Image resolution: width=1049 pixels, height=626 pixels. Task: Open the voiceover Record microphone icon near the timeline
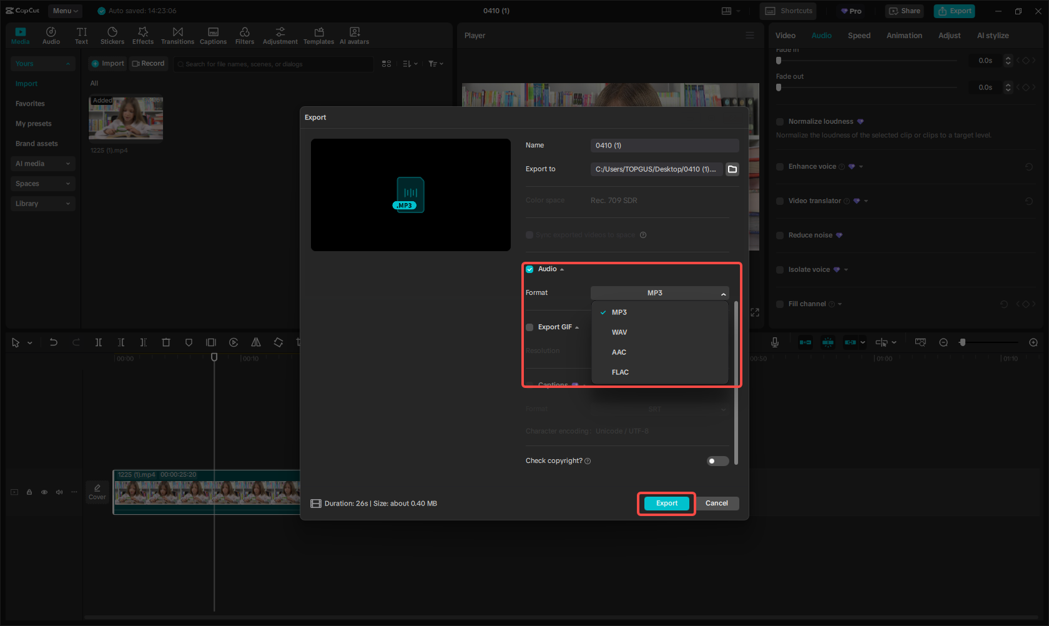[774, 342]
